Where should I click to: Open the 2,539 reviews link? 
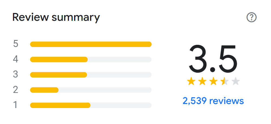[213, 101]
